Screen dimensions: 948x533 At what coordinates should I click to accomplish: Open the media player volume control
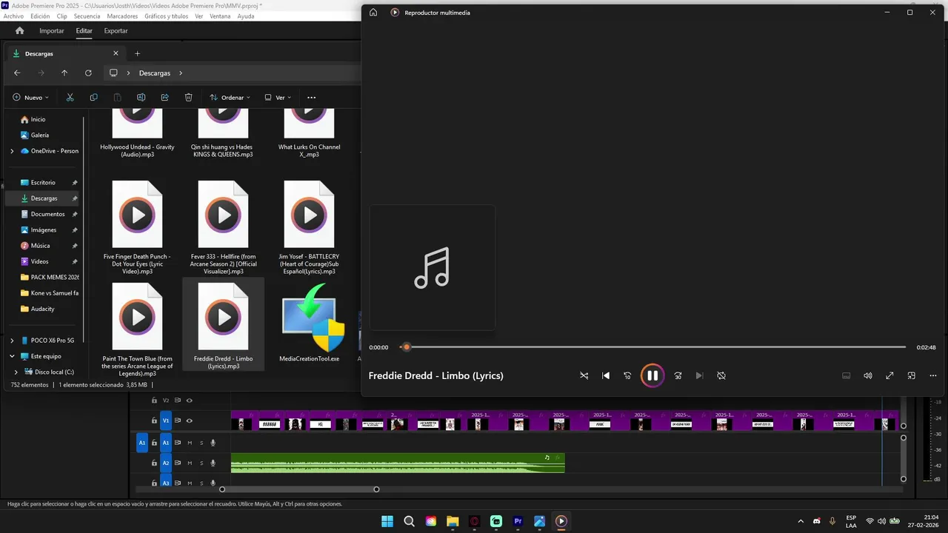click(x=868, y=375)
